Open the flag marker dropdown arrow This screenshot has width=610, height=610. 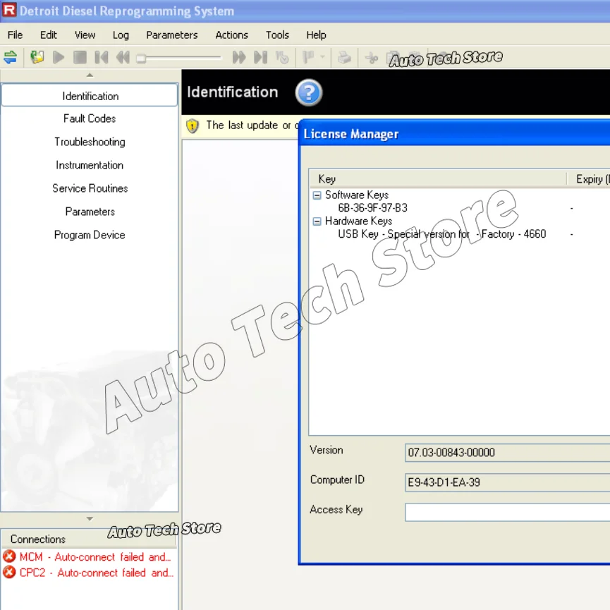[322, 57]
